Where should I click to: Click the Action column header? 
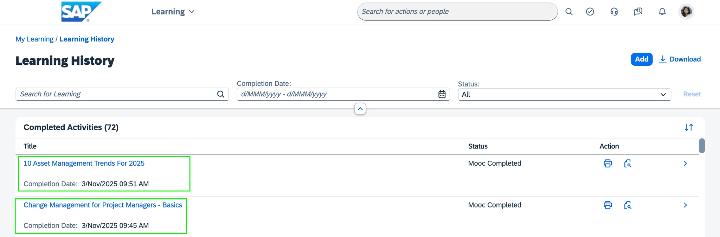pyautogui.click(x=609, y=146)
